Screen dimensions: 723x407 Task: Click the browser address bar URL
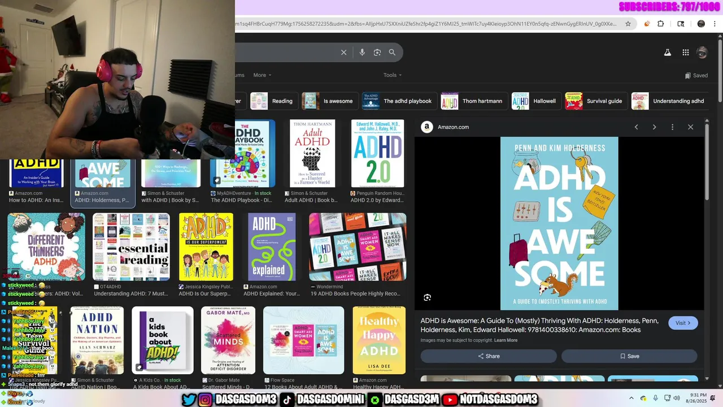pyautogui.click(x=426, y=24)
